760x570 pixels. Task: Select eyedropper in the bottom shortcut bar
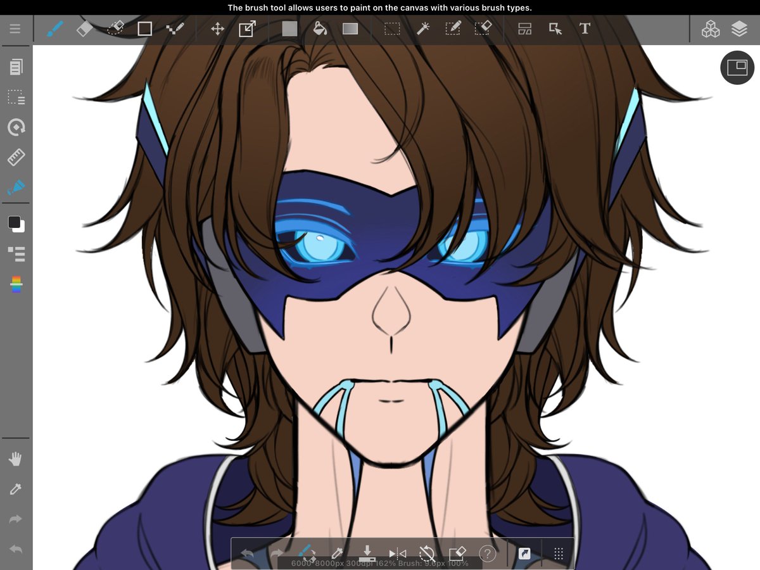pos(337,554)
